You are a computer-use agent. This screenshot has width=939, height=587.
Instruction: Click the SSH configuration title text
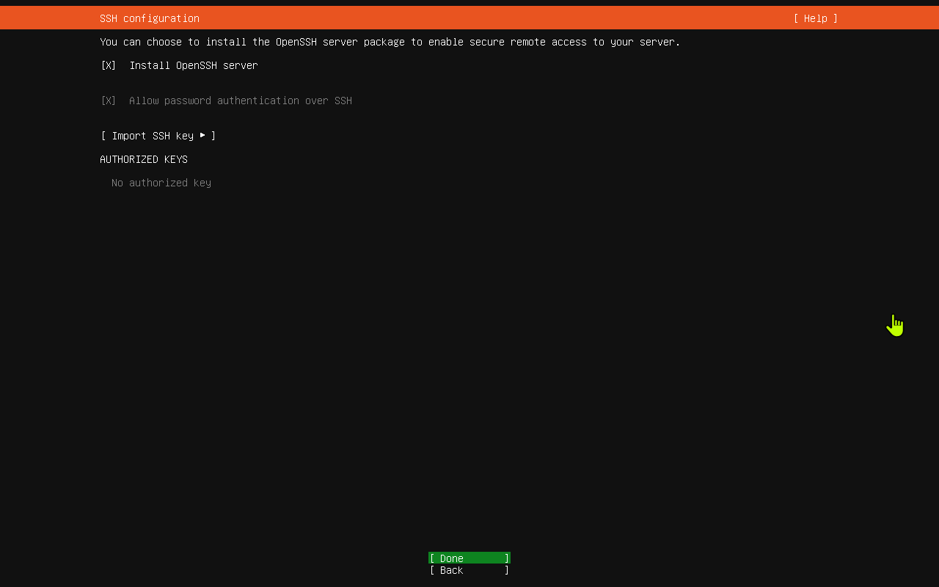pos(150,18)
